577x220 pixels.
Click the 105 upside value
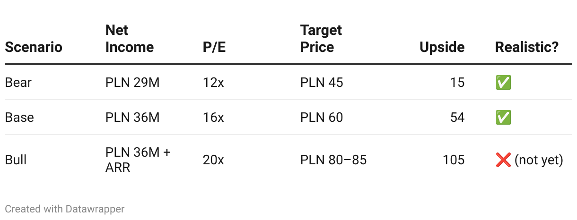[454, 160]
